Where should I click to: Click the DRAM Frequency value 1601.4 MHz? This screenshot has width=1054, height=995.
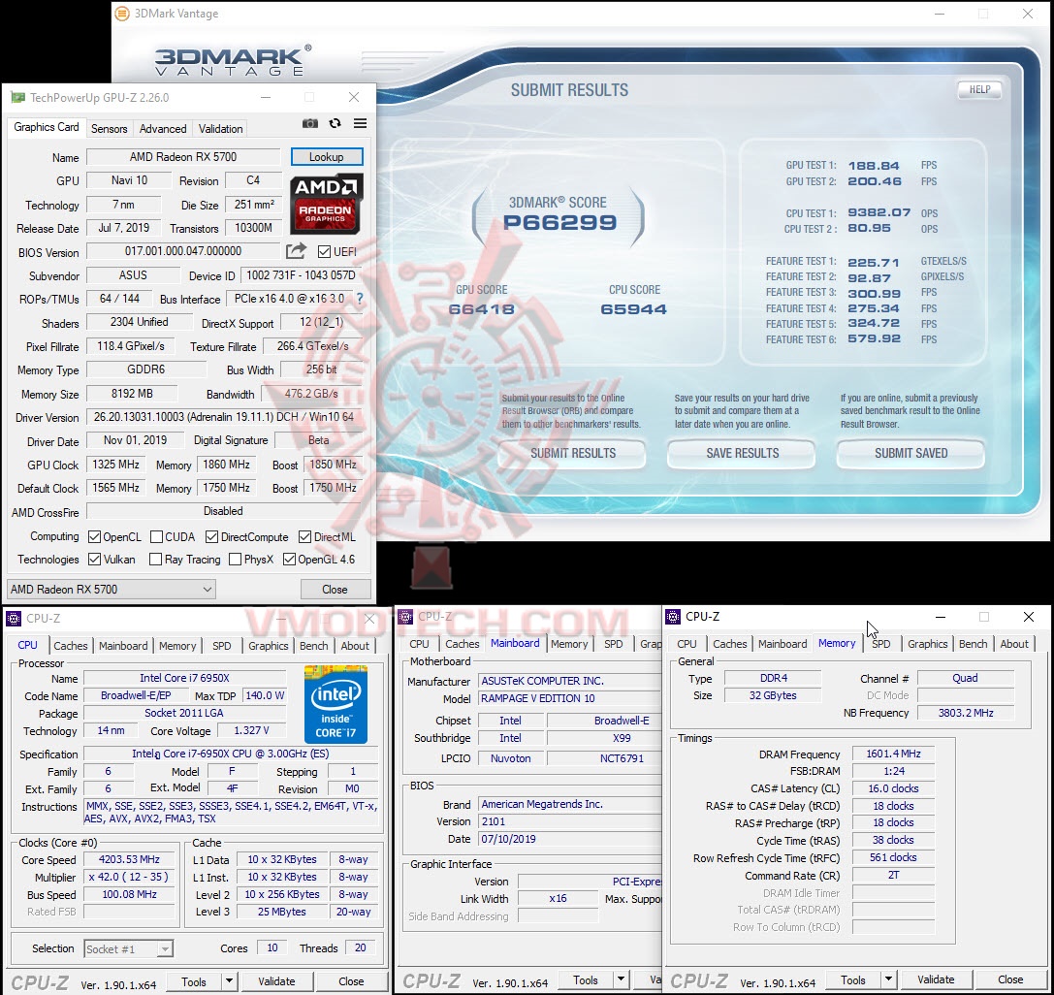pyautogui.click(x=893, y=754)
